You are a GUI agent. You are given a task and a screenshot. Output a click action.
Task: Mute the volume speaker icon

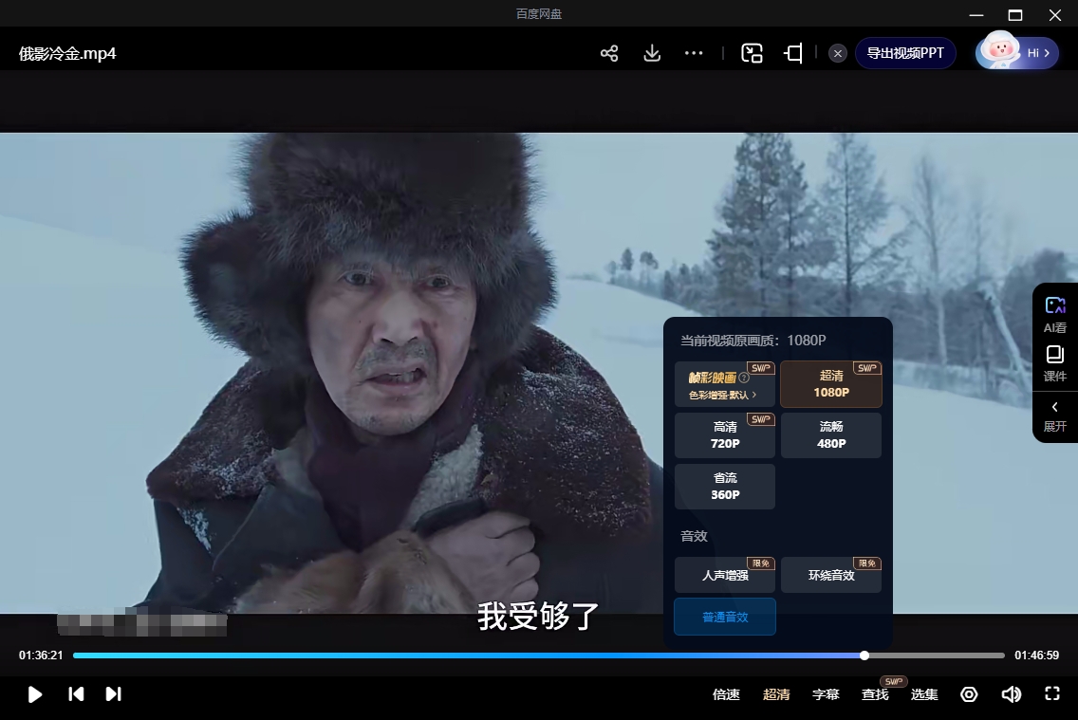point(1011,694)
